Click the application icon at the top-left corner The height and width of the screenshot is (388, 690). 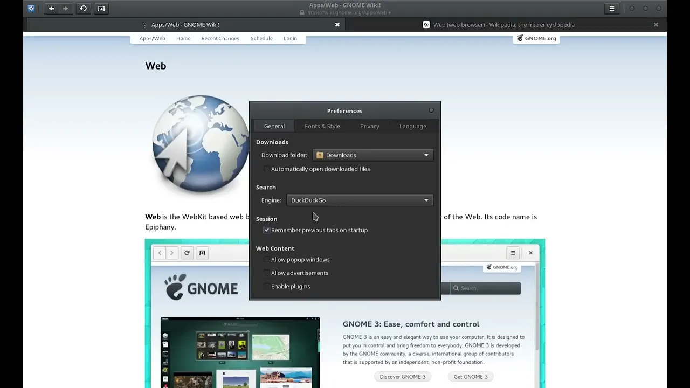[31, 9]
